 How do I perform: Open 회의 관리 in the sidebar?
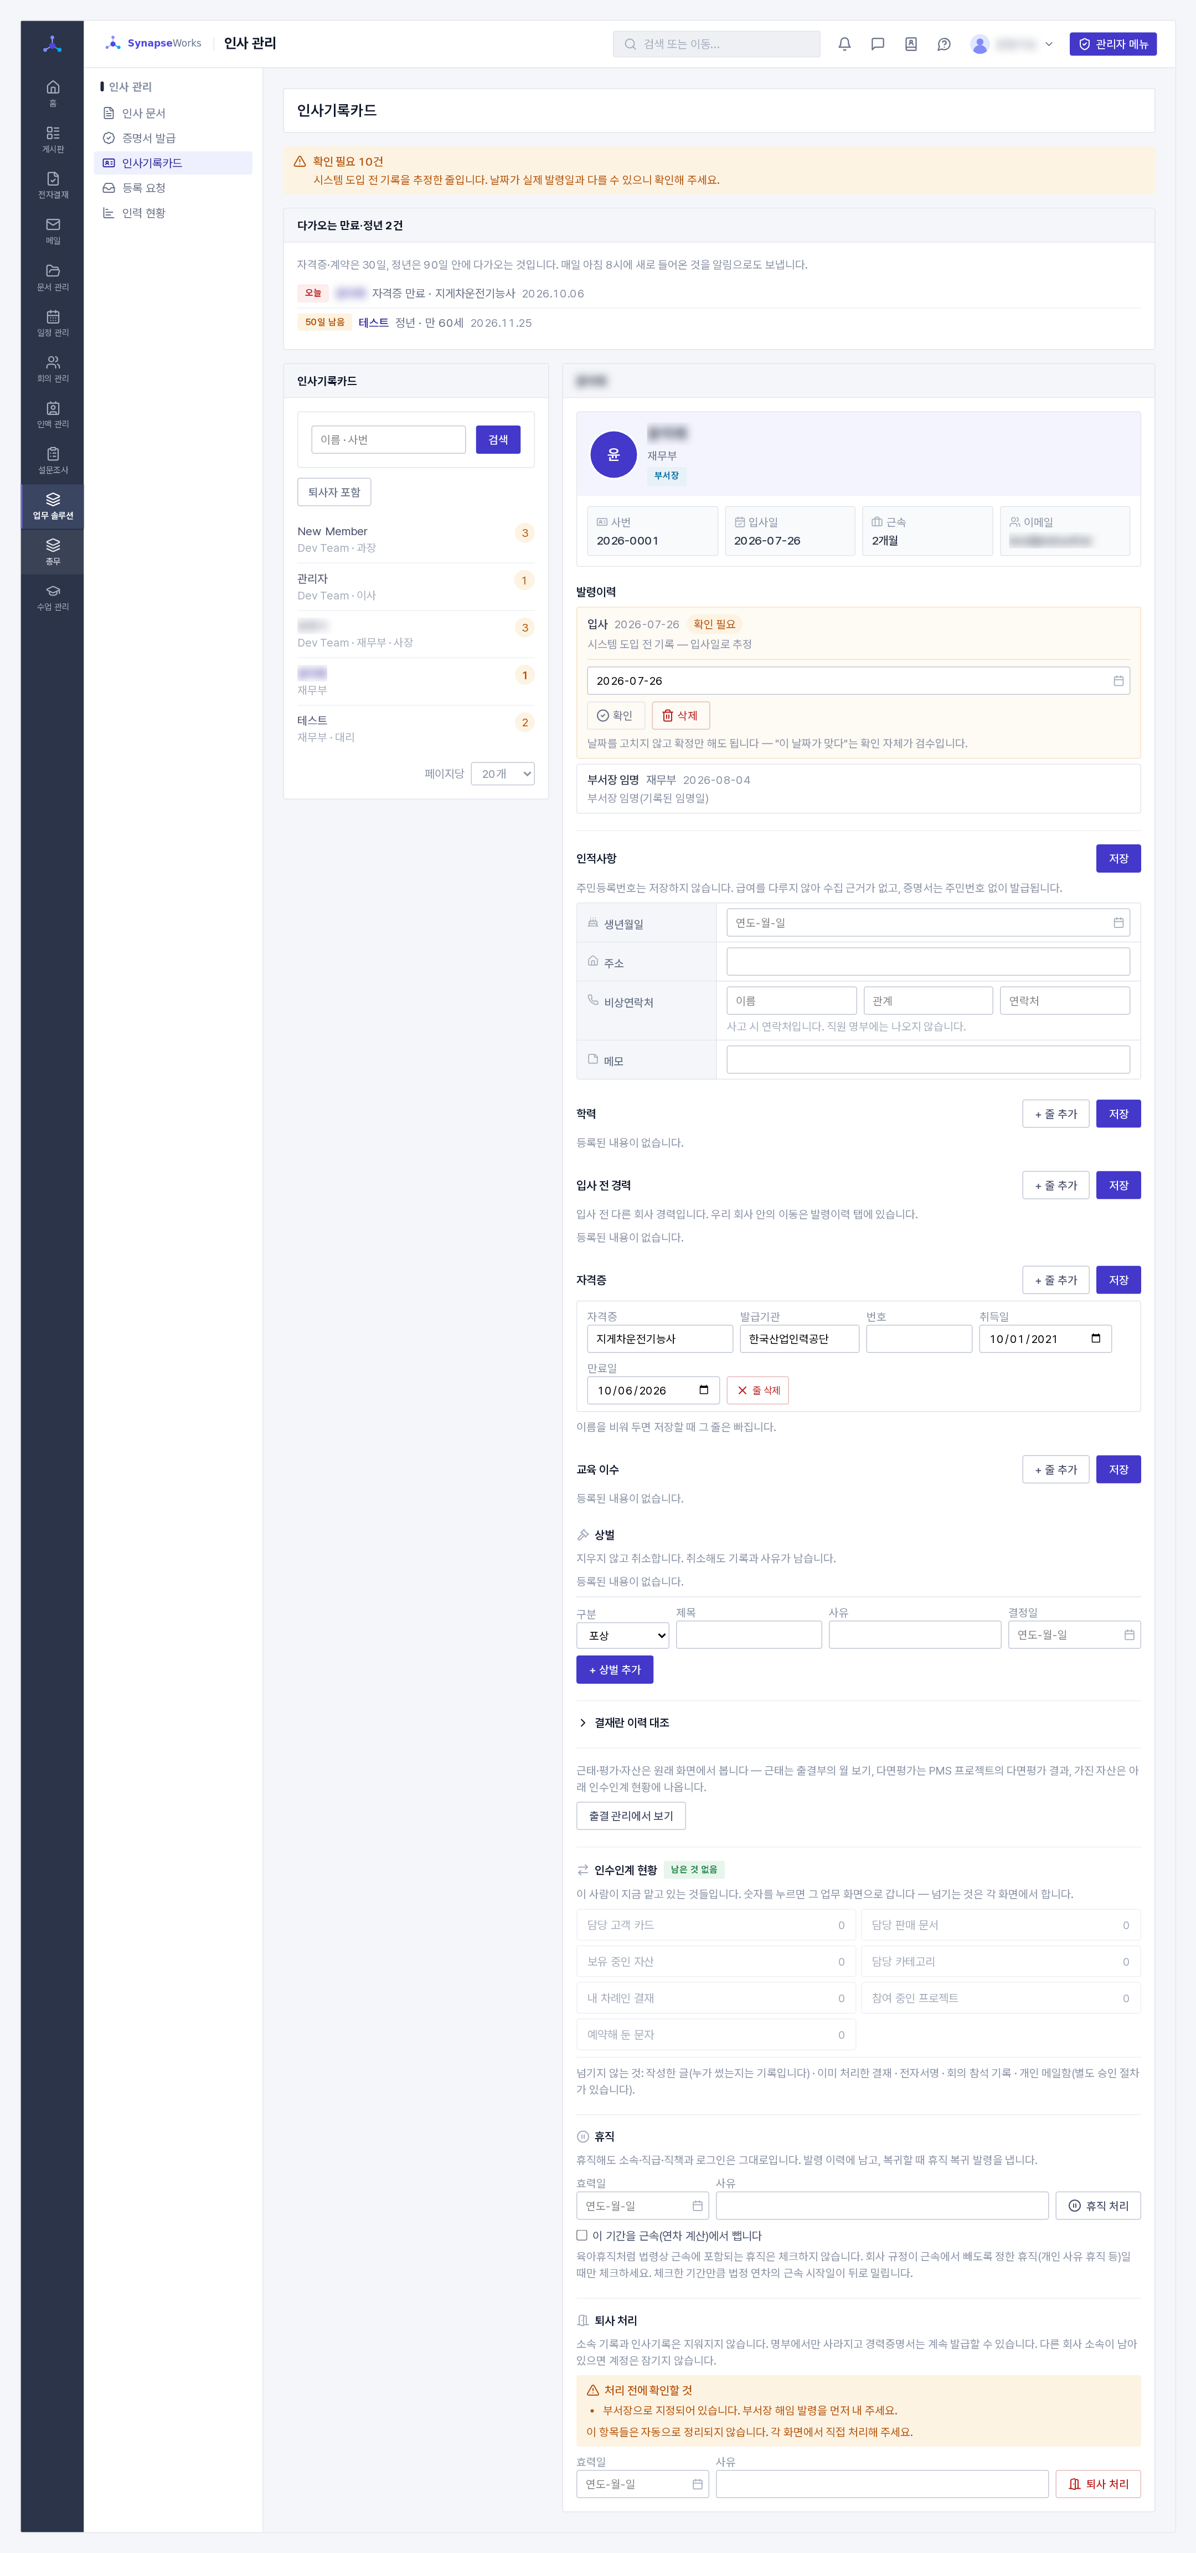[x=53, y=368]
